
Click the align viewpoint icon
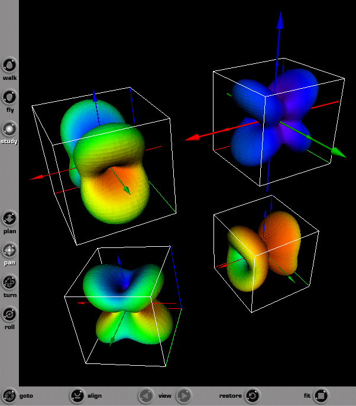click(x=77, y=395)
